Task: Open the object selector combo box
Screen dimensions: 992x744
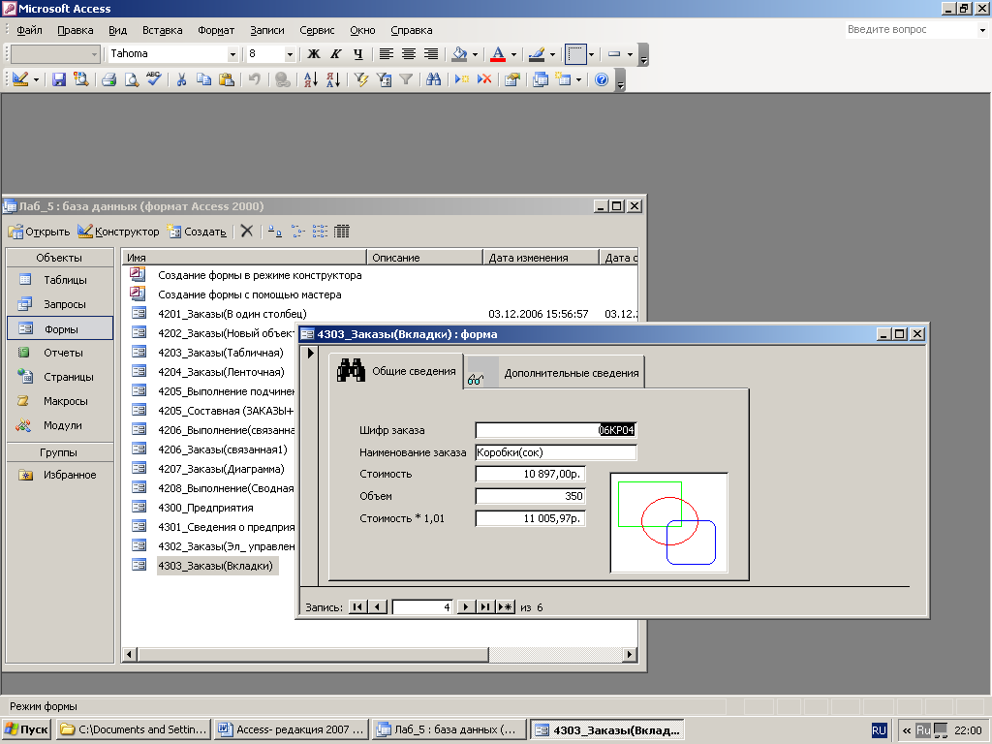Action: (x=55, y=54)
